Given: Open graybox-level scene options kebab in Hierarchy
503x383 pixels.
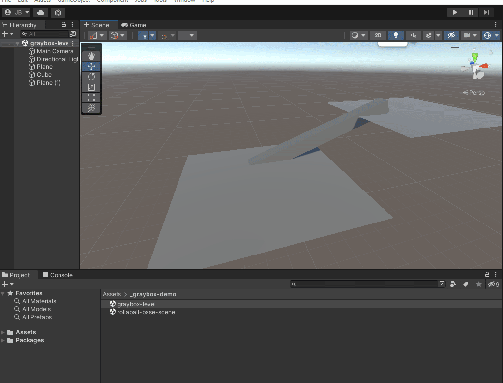Looking at the screenshot, I should [73, 43].
